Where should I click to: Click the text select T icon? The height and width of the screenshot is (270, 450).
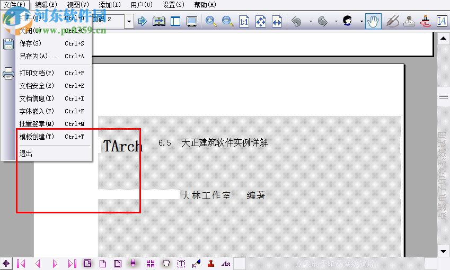[x=181, y=264]
